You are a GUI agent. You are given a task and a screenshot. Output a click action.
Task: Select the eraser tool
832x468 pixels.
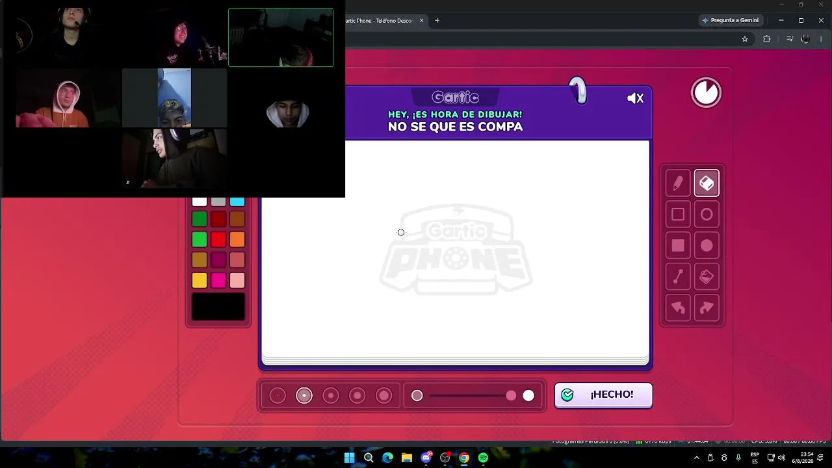(707, 183)
